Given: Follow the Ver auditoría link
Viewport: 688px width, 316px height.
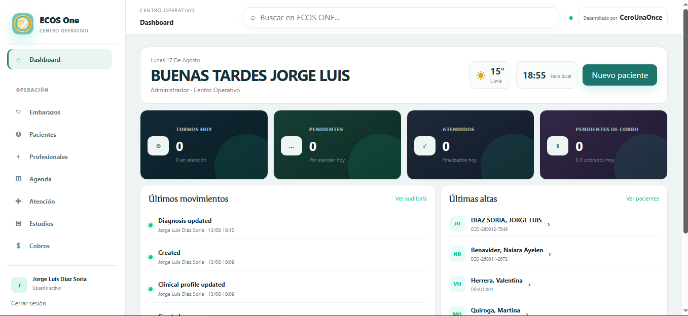Looking at the screenshot, I should [411, 199].
